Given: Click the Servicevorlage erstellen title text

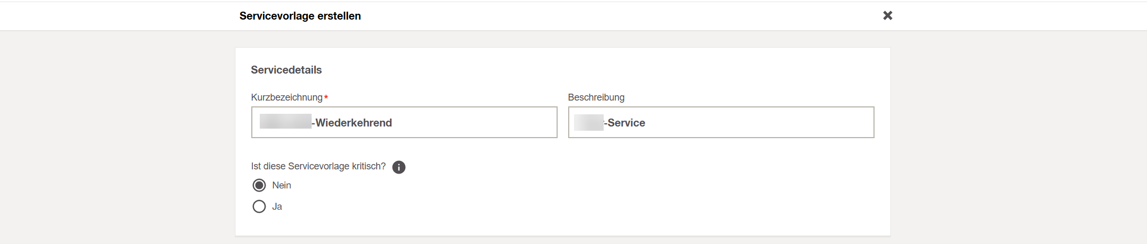Looking at the screenshot, I should [x=300, y=16].
